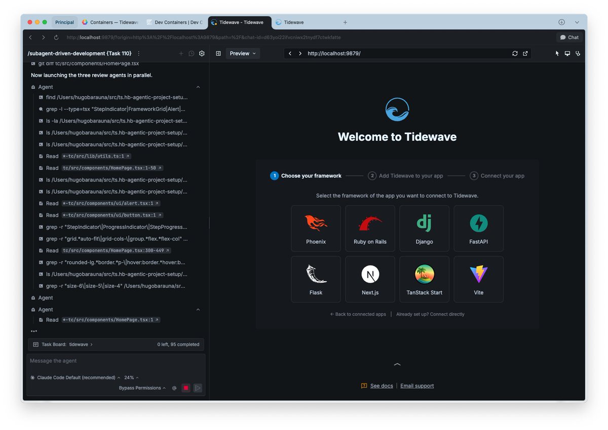Click step 3 Connect your app
Screen dimensions: 608x430
point(497,176)
